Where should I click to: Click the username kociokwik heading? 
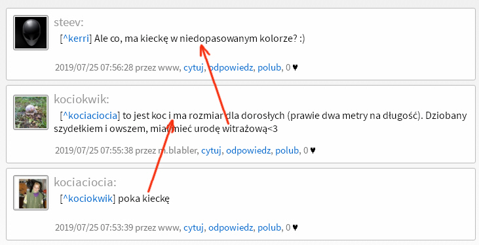pos(81,99)
